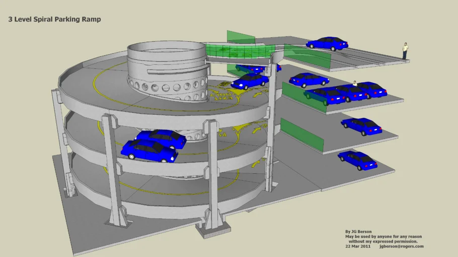Click the '22 Mar 2011' date text
The height and width of the screenshot is (257, 458).
(x=358, y=246)
